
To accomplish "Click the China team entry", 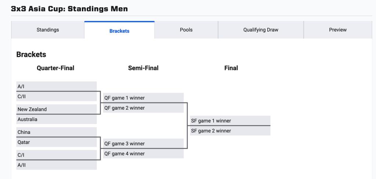I will (57, 132).
